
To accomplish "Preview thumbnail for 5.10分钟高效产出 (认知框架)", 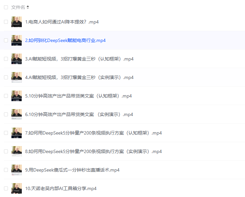I will point(17,96).
